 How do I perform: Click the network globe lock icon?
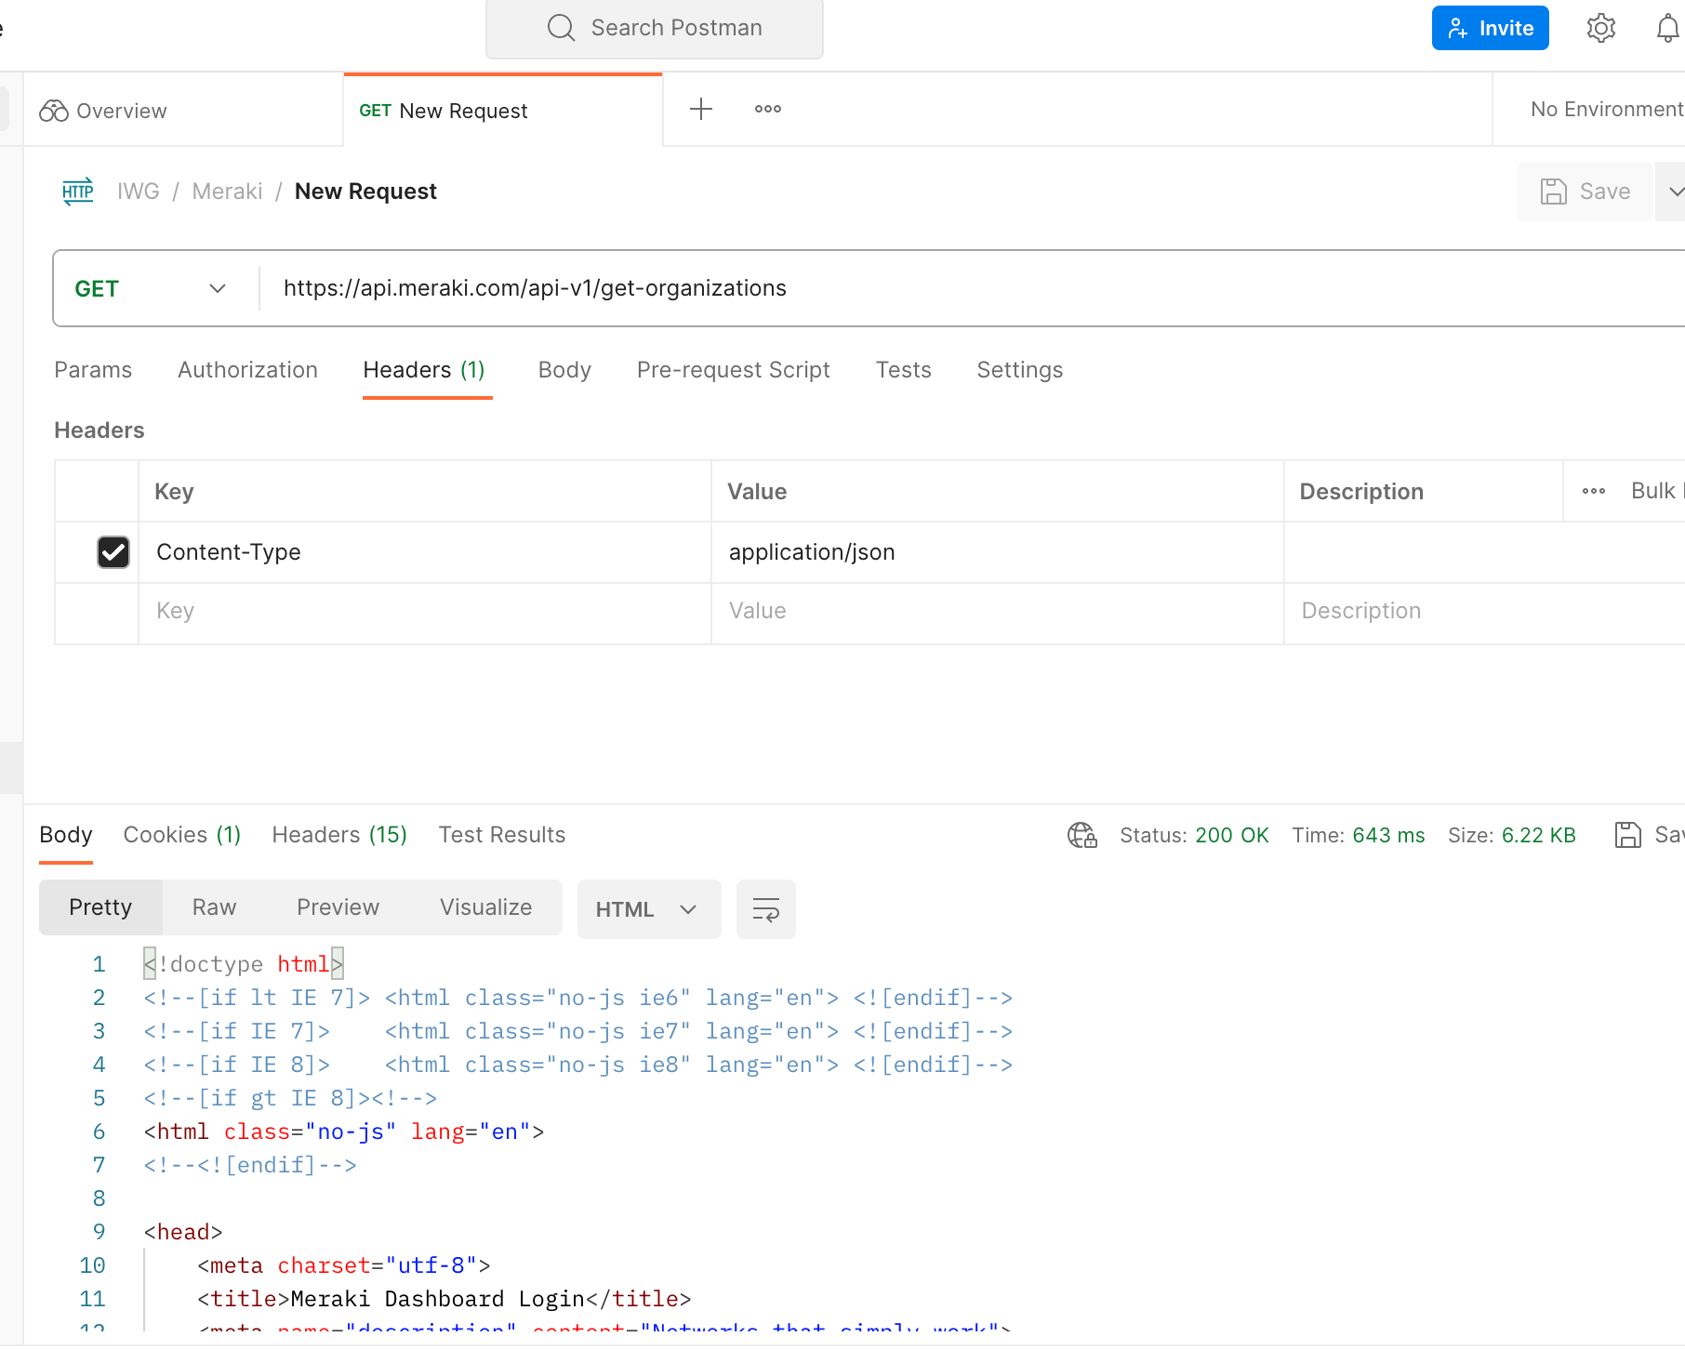[x=1081, y=835]
